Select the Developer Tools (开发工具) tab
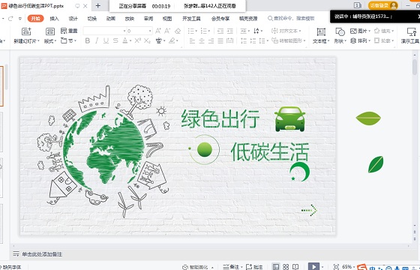420x270 pixels. (x=191, y=19)
